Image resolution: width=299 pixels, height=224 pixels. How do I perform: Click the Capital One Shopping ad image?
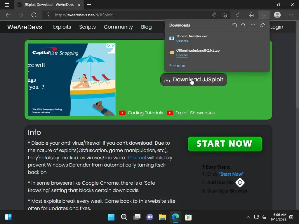[72, 80]
